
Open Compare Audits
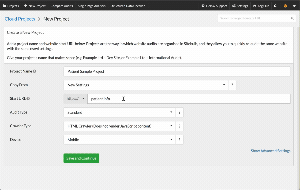(x=62, y=6)
